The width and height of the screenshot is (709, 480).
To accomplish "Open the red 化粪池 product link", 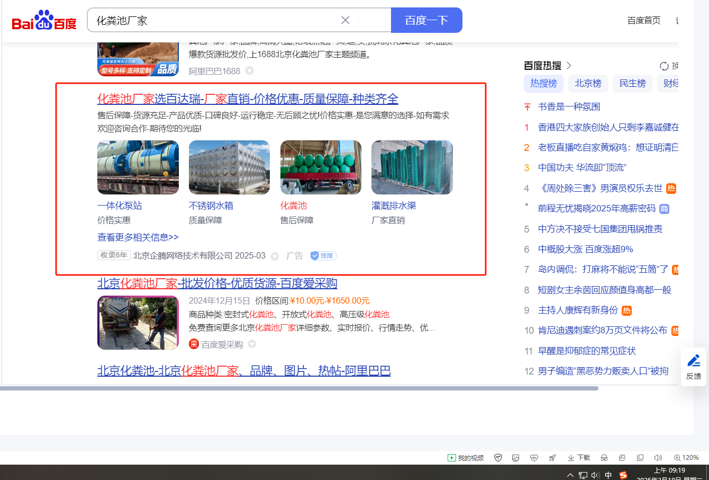I will click(294, 206).
